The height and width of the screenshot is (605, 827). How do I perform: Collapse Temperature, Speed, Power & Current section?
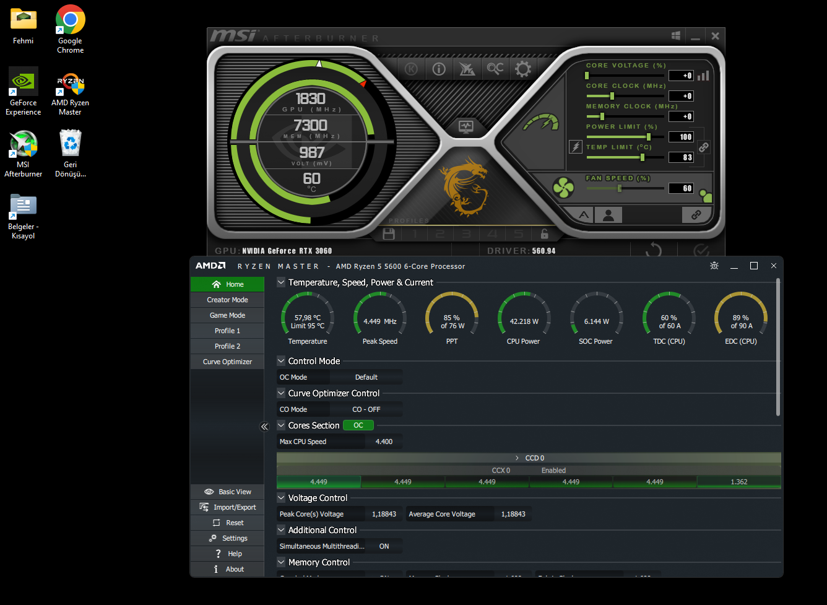click(281, 282)
